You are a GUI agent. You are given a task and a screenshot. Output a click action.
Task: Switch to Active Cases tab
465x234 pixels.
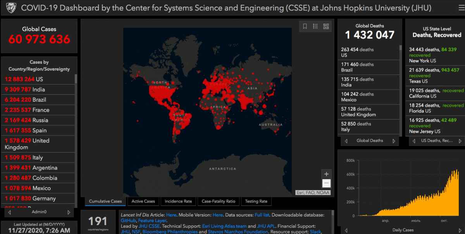click(143, 201)
